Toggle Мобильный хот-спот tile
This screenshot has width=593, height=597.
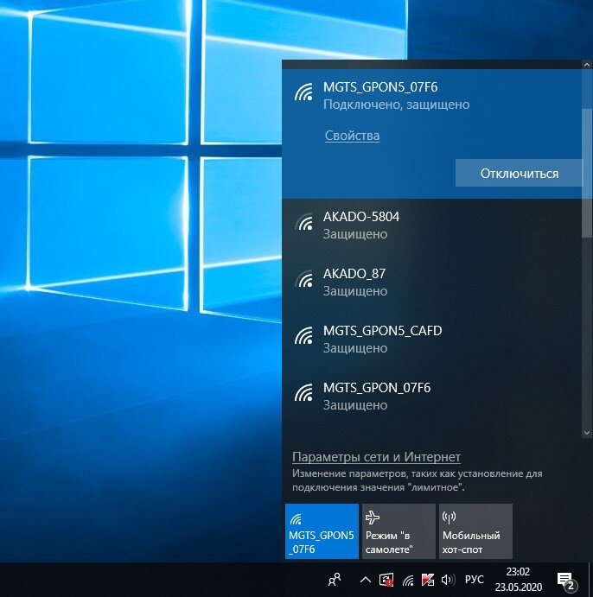point(475,531)
